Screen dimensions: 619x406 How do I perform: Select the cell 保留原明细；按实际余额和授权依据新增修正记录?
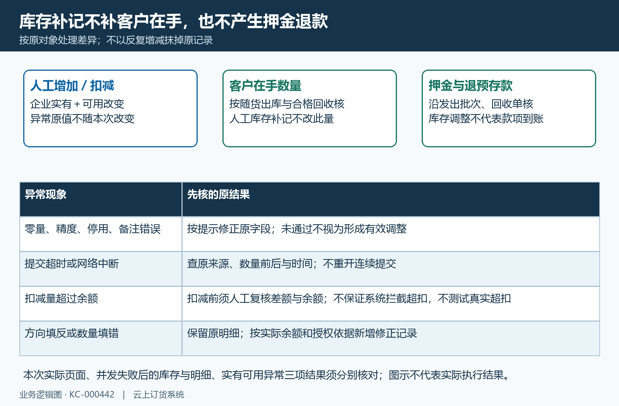[x=391, y=338]
